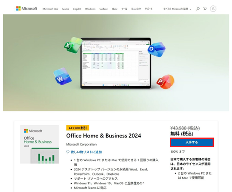Click the 100% オフ text

tap(178, 151)
